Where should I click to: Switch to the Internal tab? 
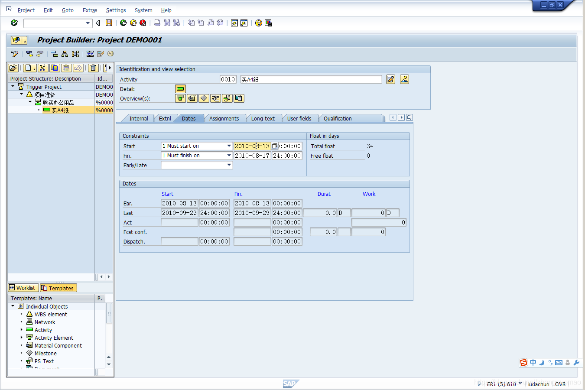tap(139, 118)
